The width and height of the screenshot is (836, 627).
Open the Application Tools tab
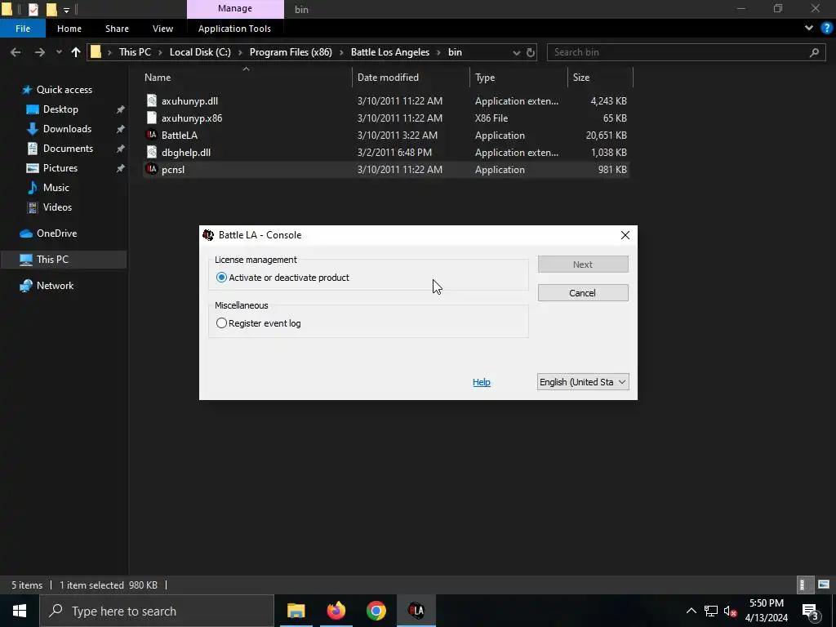point(234,29)
